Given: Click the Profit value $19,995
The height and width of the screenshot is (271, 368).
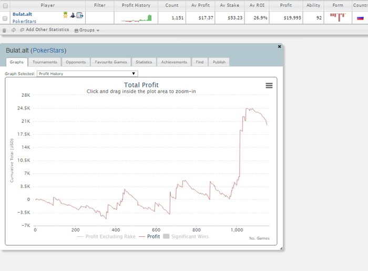Looking at the screenshot, I should 292,18.
